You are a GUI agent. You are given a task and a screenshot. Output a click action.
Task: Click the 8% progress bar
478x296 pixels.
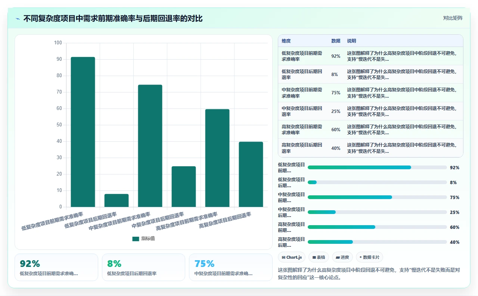[x=377, y=182]
